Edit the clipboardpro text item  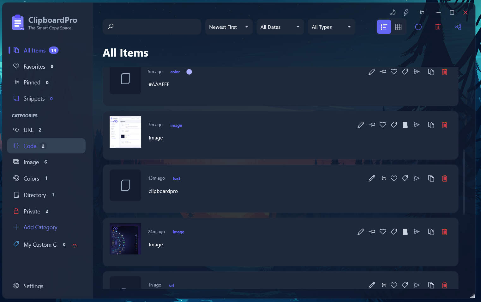[x=372, y=178]
